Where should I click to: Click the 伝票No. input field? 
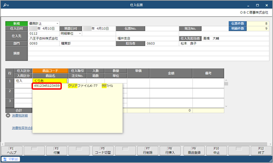[x=162, y=29]
